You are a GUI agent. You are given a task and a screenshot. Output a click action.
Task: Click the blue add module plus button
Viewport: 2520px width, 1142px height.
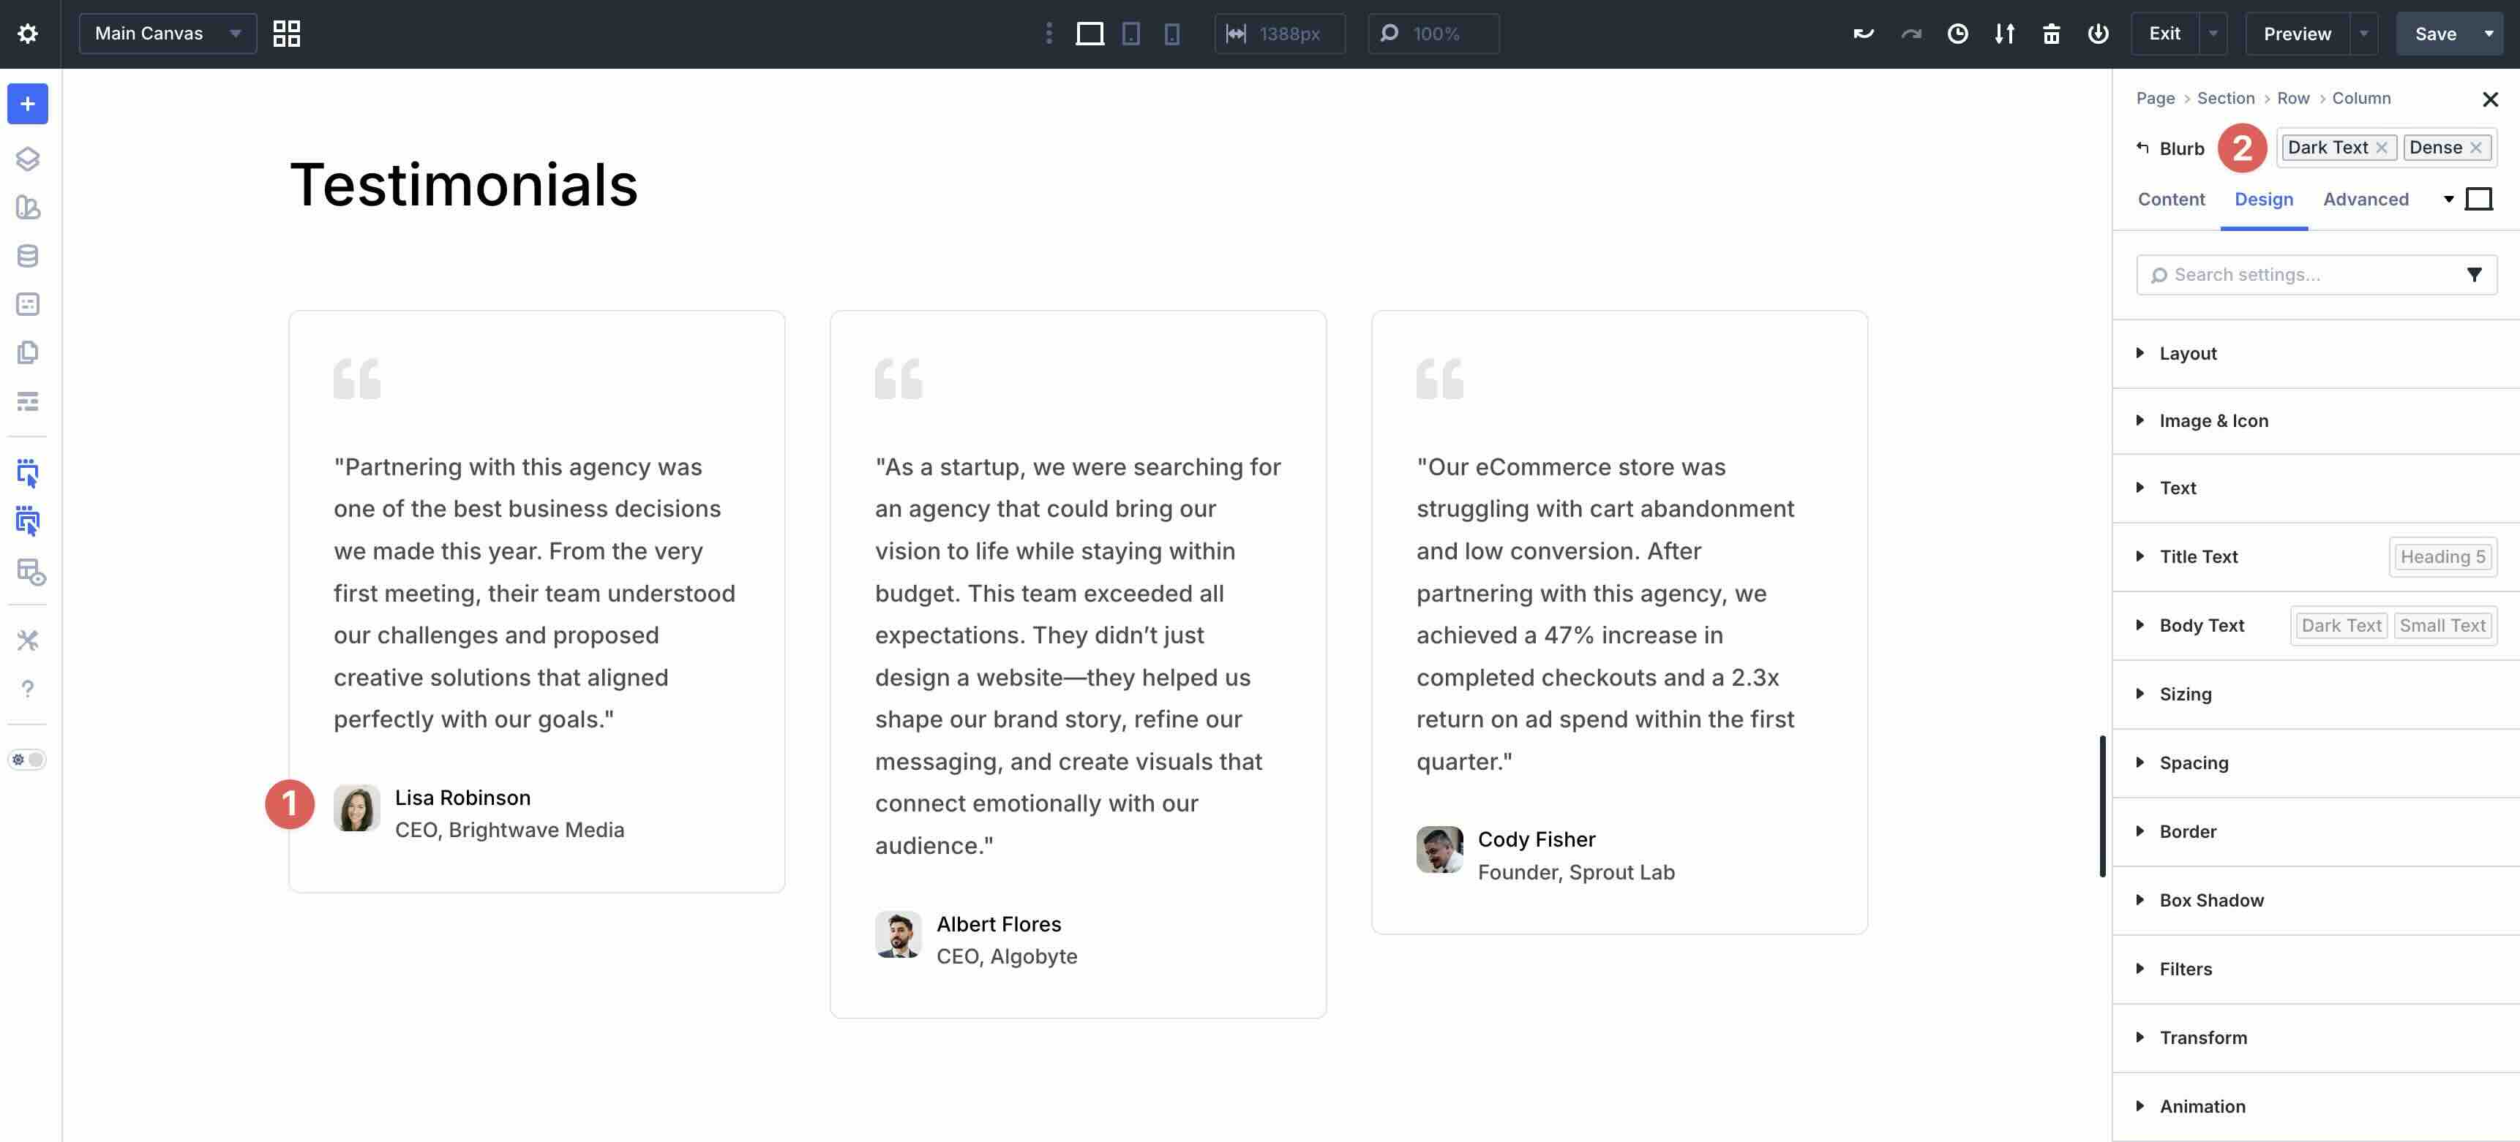pos(27,104)
